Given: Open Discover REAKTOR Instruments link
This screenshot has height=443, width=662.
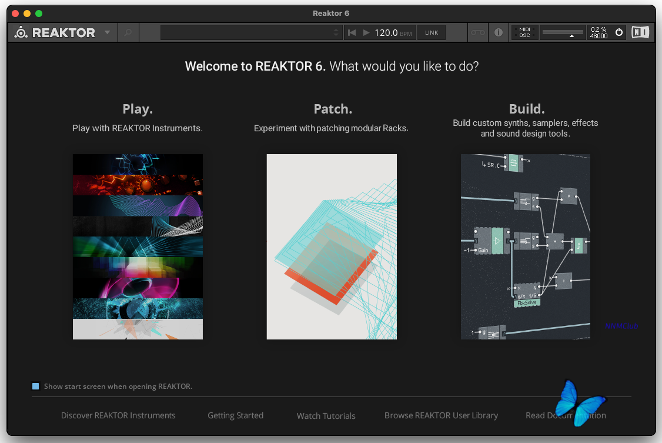Looking at the screenshot, I should [x=118, y=415].
